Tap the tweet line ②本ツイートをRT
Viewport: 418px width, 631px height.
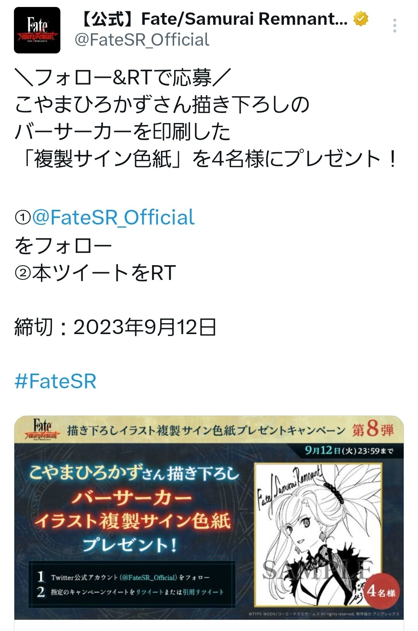(x=95, y=273)
